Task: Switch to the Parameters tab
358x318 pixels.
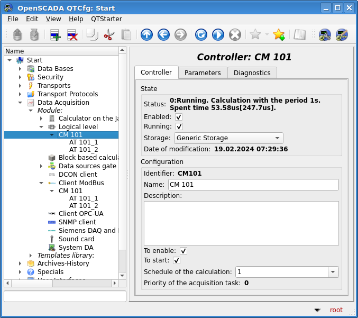Action: 203,73
